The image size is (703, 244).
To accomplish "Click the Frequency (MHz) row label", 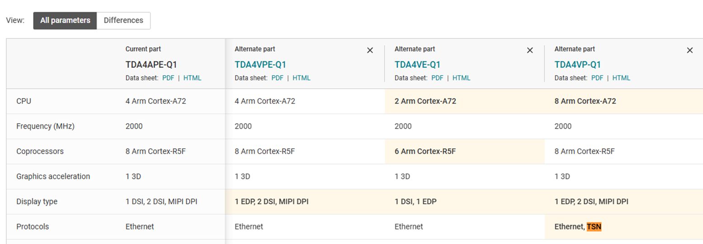I will point(45,127).
